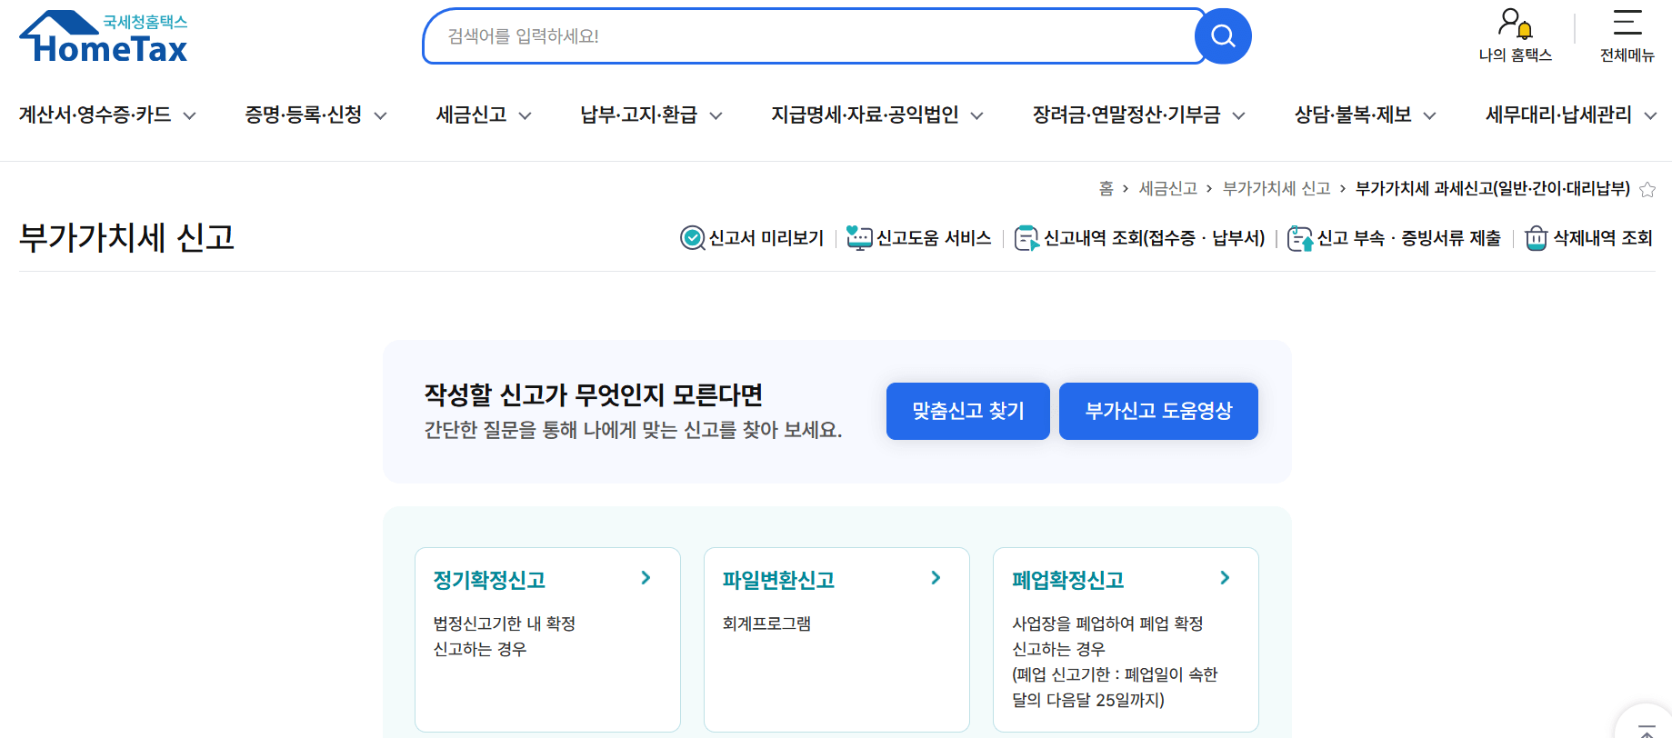Viewport: 1672px width, 738px height.
Task: Click the 신고도움 서비스 monitor icon
Action: click(x=859, y=238)
